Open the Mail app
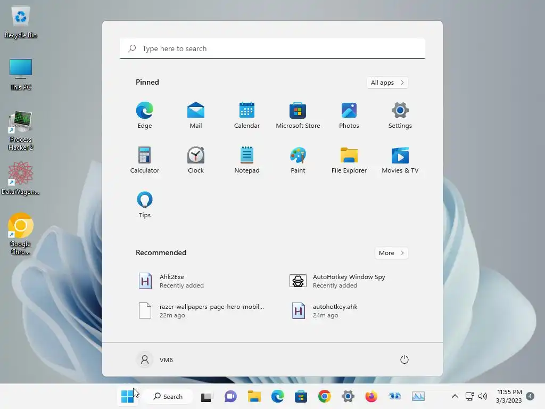The image size is (545, 409). tap(196, 116)
